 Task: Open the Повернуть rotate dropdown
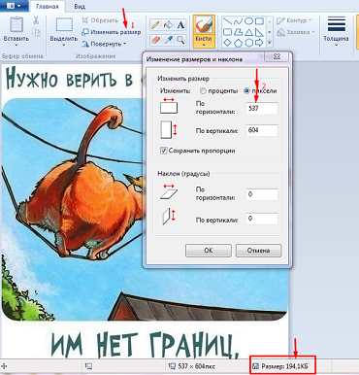coord(104,44)
